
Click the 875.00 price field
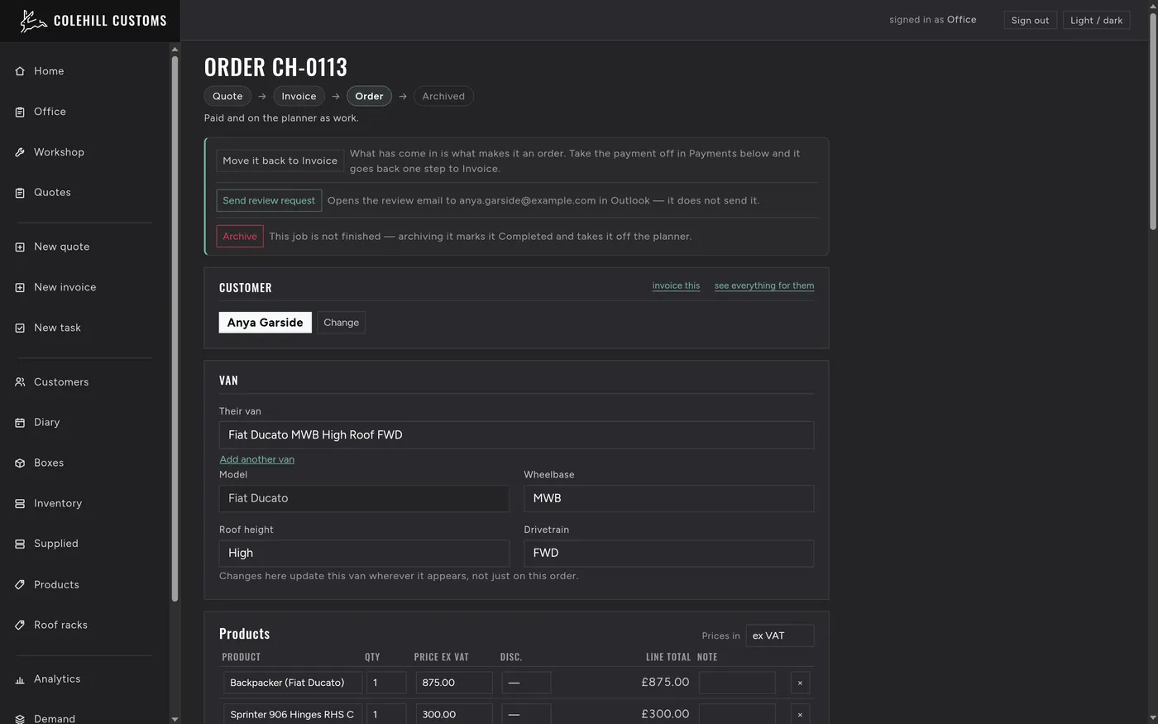pos(454,683)
